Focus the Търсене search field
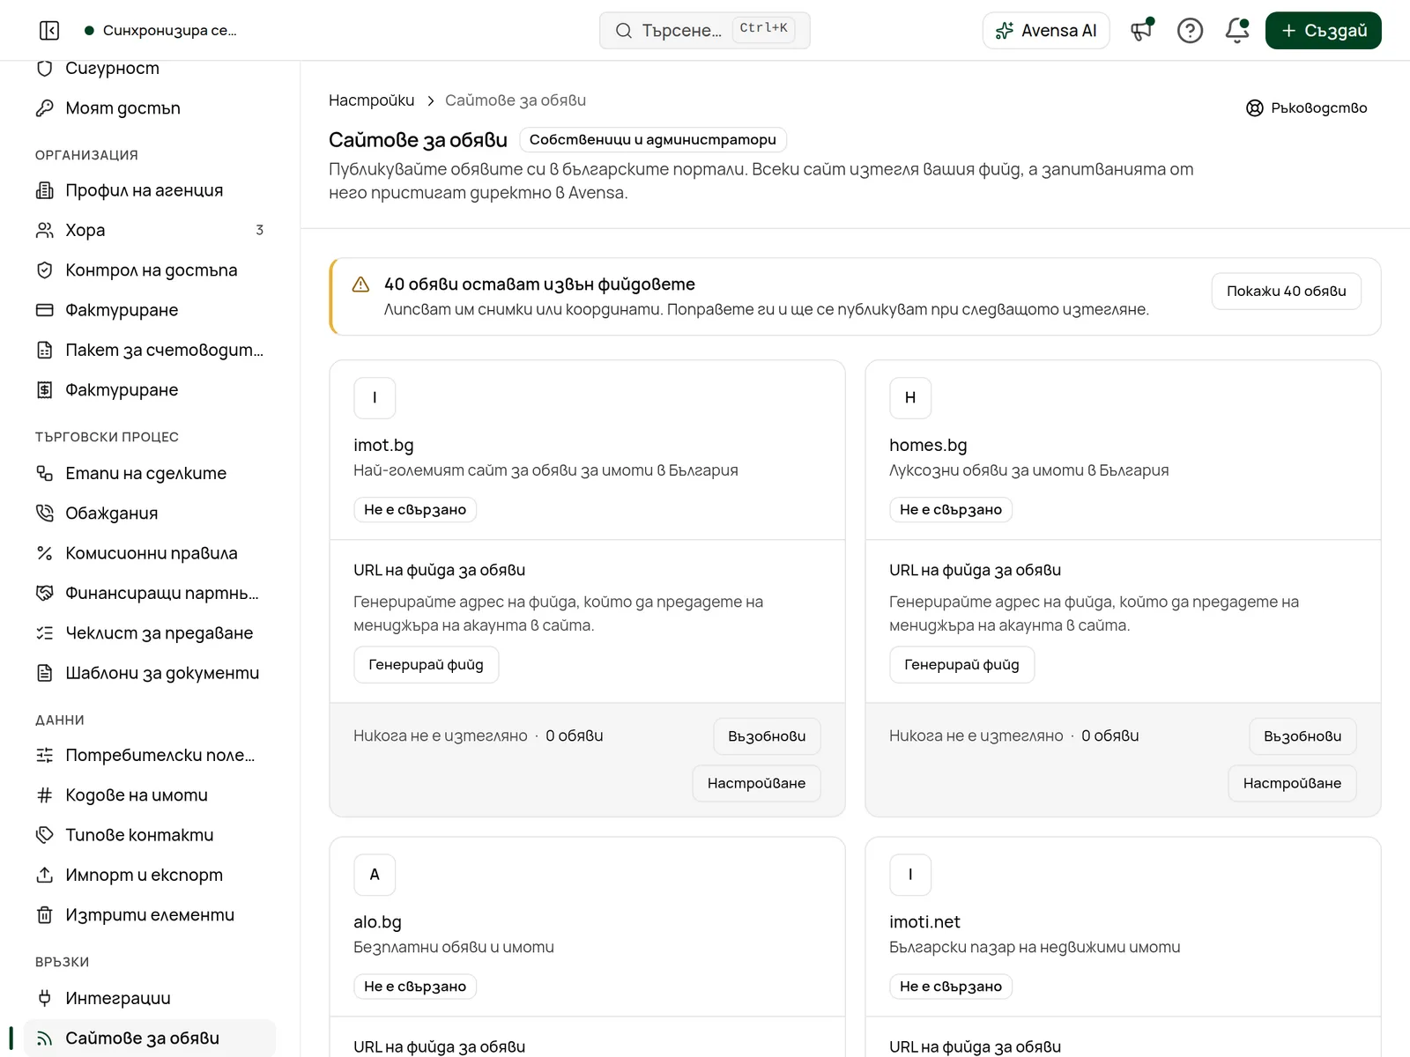Screen dimensions: 1410x1057 pos(705,31)
